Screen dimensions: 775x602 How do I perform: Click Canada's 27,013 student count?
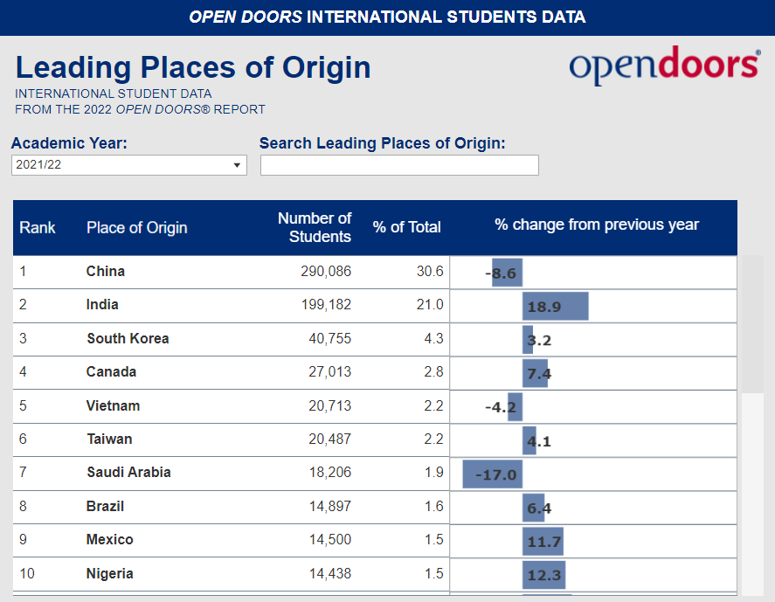(x=329, y=372)
